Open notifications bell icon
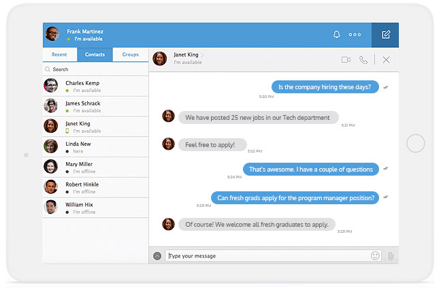Viewport: 439px width, 288px height. pos(336,35)
